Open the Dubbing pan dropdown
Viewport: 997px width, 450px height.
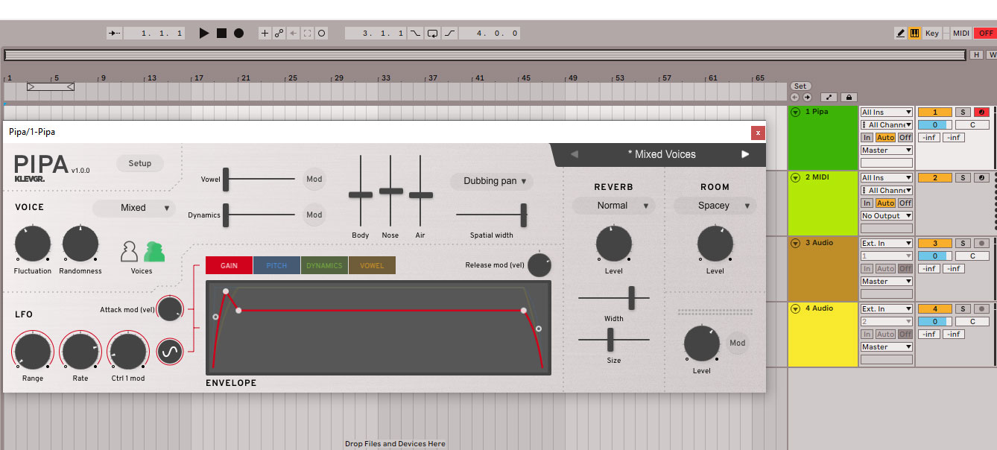(x=492, y=181)
